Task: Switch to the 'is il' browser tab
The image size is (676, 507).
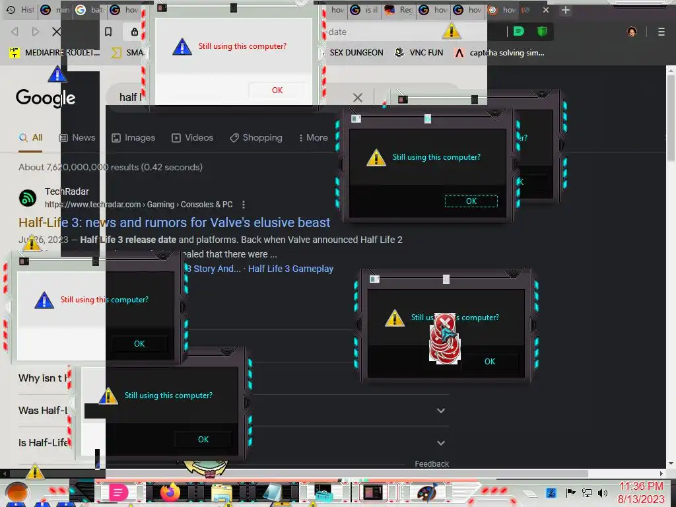Action: [364, 10]
